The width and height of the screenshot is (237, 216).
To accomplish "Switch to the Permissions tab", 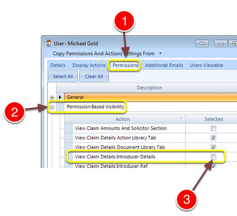I will 125,65.
